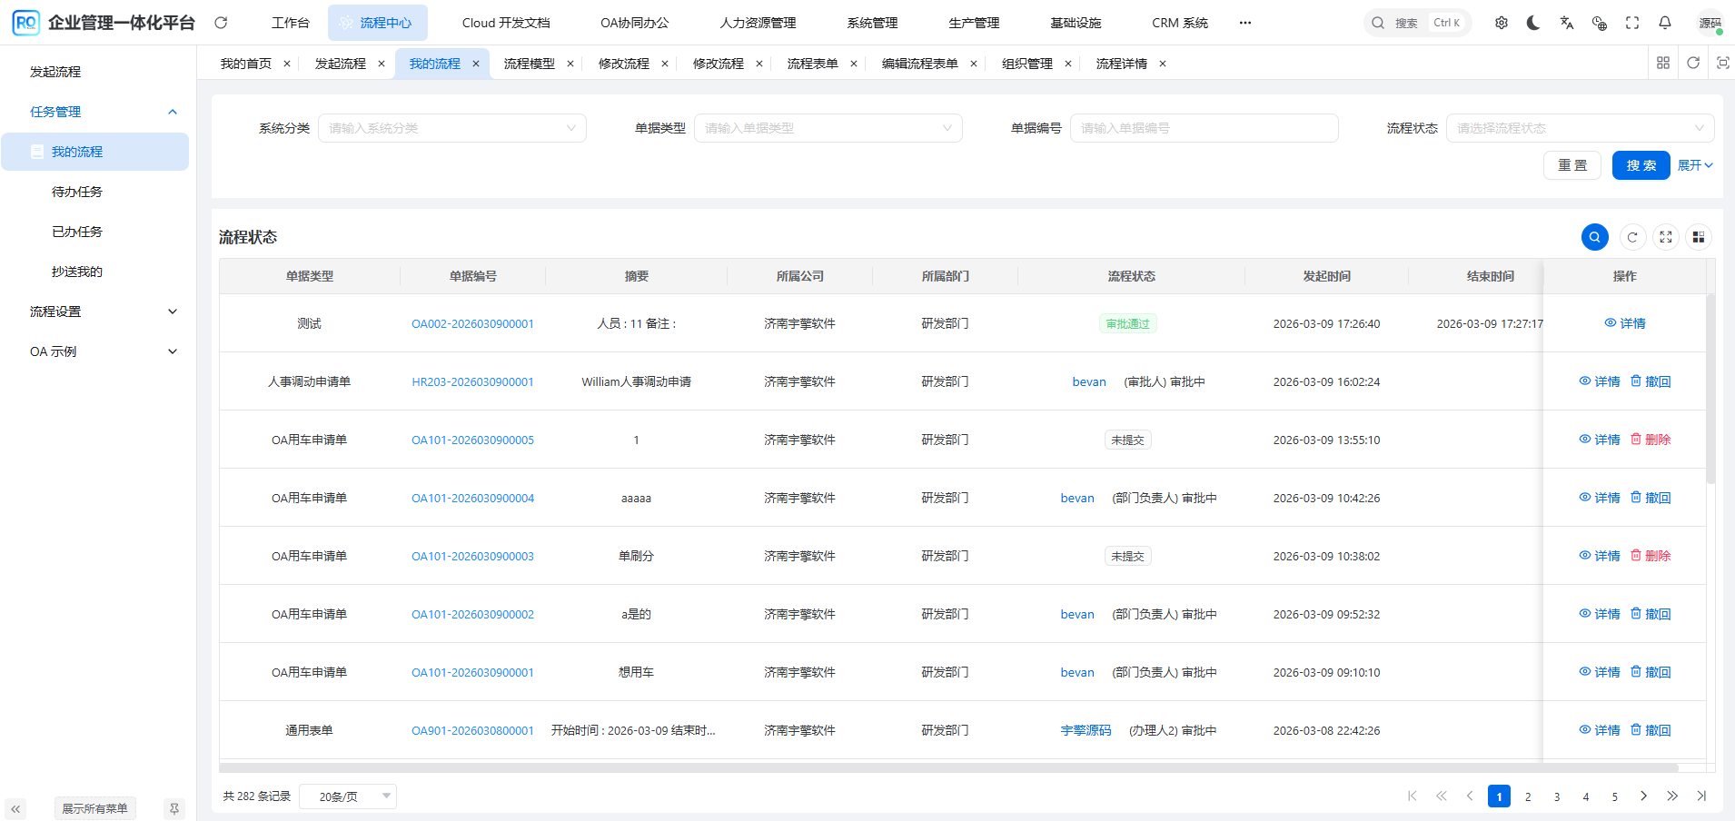The height and width of the screenshot is (821, 1735).
Task: Switch to the 流程模型 tab
Action: click(529, 64)
